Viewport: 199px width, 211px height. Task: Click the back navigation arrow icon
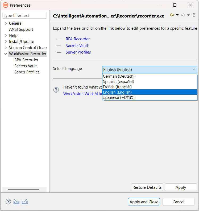click(x=172, y=15)
